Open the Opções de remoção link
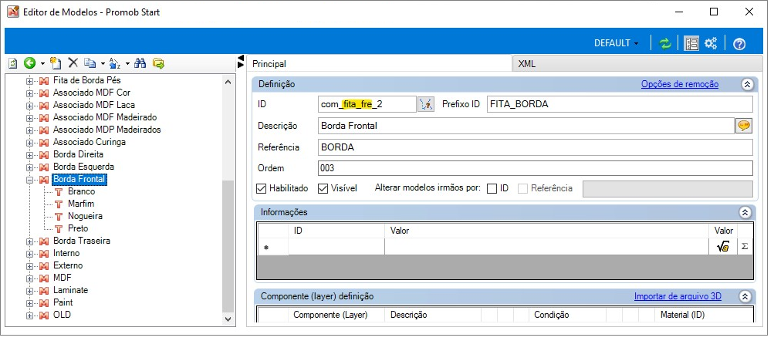Image resolution: width=774 pixels, height=351 pixels. 680,84
